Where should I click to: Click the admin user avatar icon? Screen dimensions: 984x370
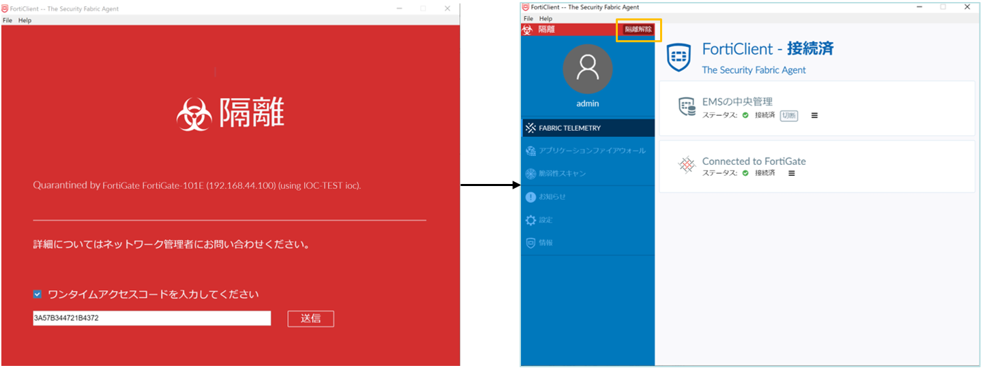pyautogui.click(x=588, y=69)
